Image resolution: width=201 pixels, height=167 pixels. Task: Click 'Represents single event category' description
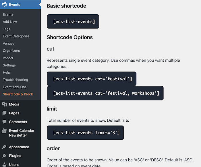pyautogui.click(x=113, y=63)
